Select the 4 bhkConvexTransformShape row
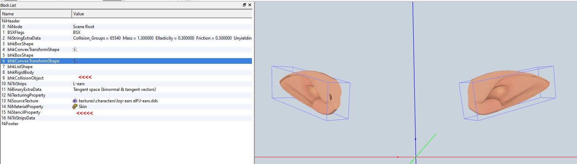577x164 pixels. [126, 50]
